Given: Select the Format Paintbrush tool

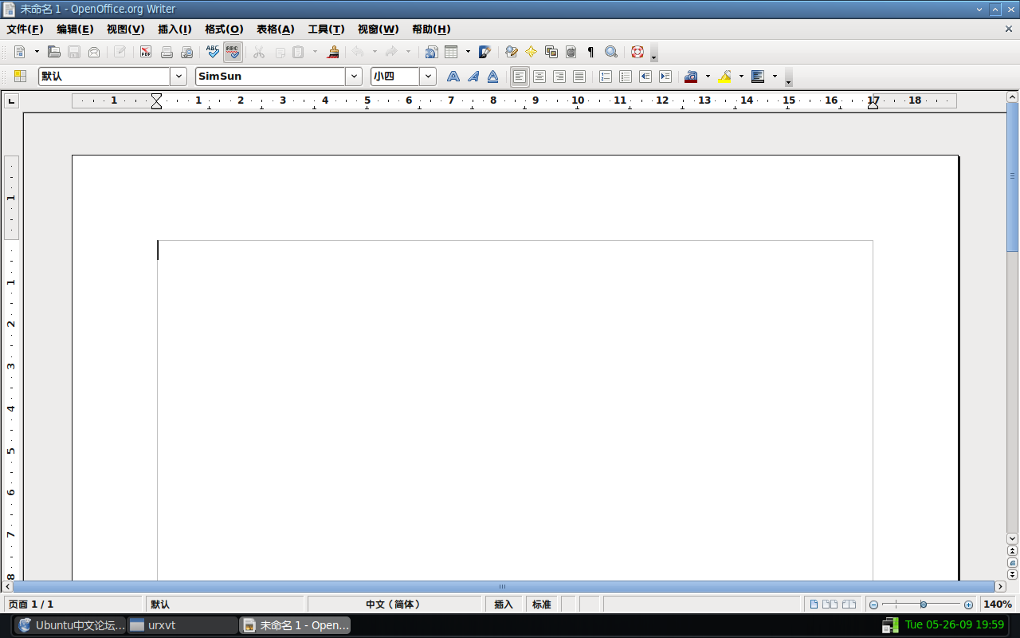Looking at the screenshot, I should [334, 52].
